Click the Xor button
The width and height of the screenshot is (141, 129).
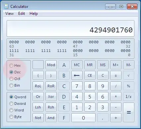[x=51, y=97]
